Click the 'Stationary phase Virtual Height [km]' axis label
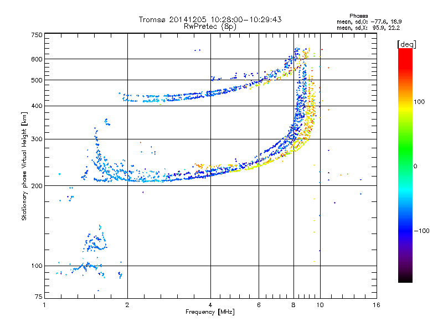The height and width of the screenshot is (332, 443). pyautogui.click(x=24, y=166)
